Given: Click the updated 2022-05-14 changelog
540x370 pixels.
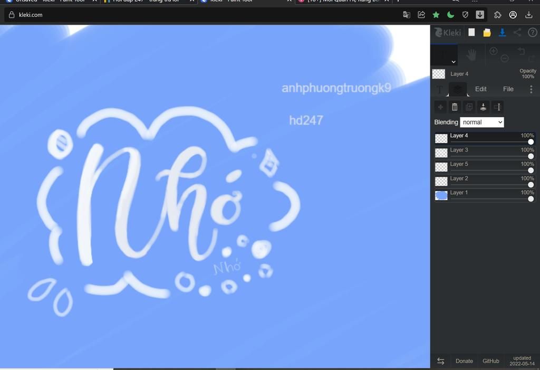Looking at the screenshot, I should pyautogui.click(x=522, y=360).
